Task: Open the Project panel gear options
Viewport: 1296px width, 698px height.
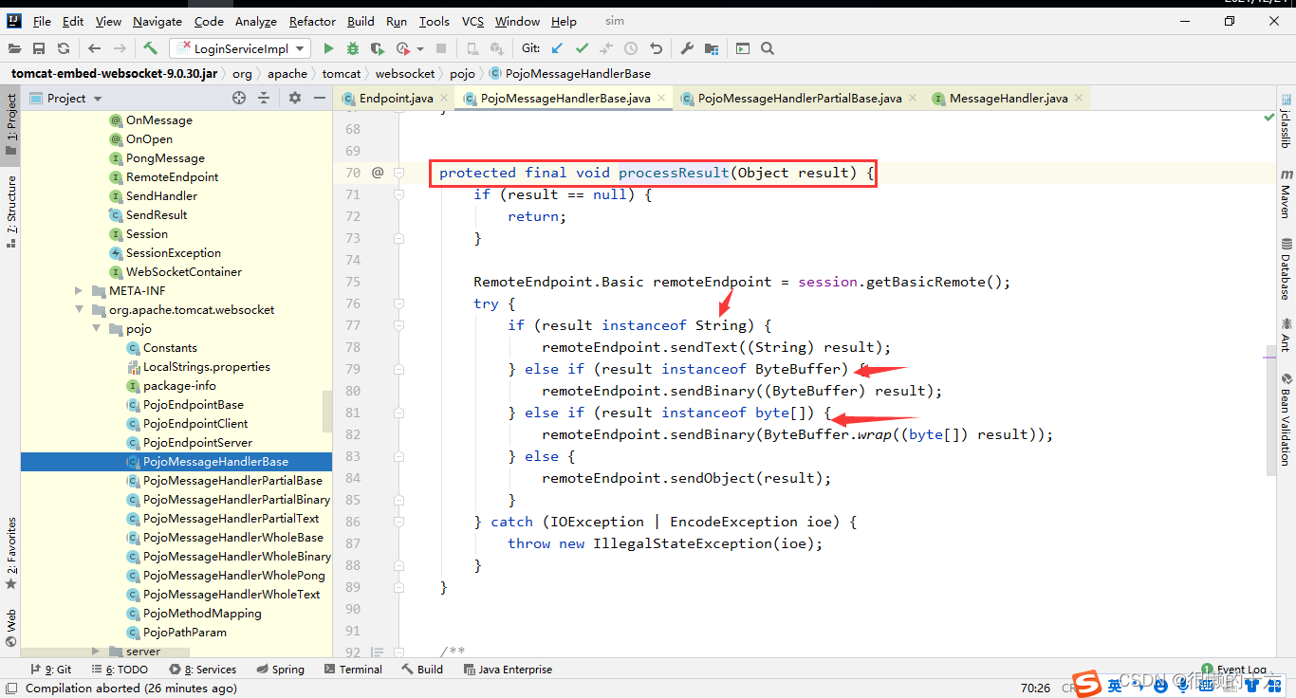Action: [x=294, y=98]
